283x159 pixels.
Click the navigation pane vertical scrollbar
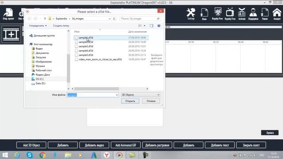click(69, 68)
